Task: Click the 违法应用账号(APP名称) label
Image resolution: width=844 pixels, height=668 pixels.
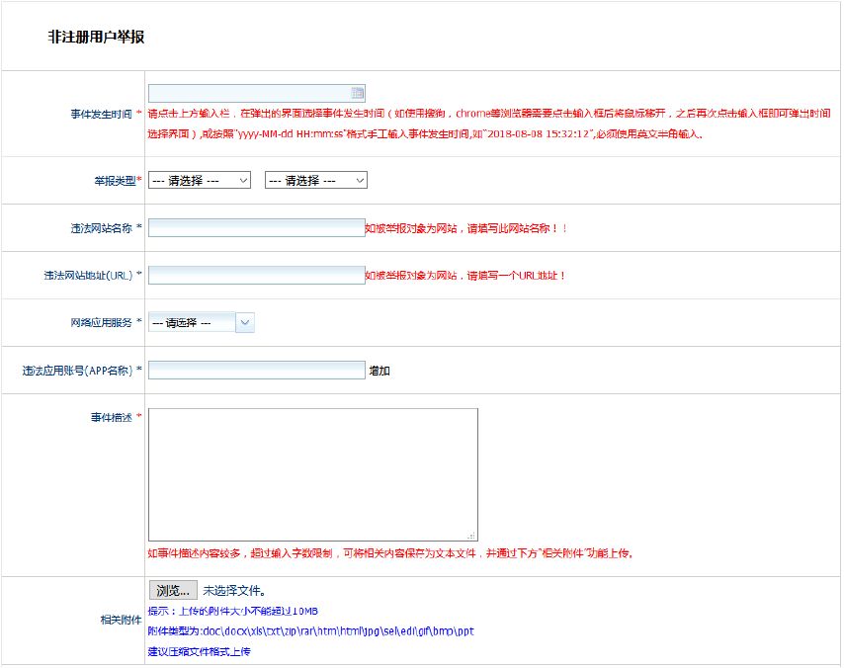Action: (x=77, y=371)
